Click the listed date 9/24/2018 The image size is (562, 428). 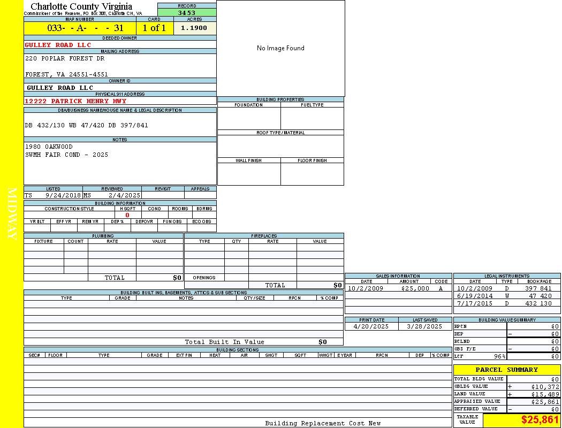click(x=63, y=196)
